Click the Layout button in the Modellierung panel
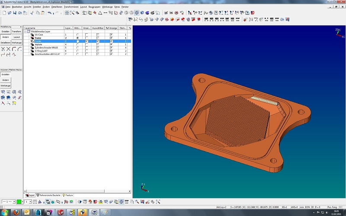346x216 pixels. pyautogui.click(x=16, y=37)
